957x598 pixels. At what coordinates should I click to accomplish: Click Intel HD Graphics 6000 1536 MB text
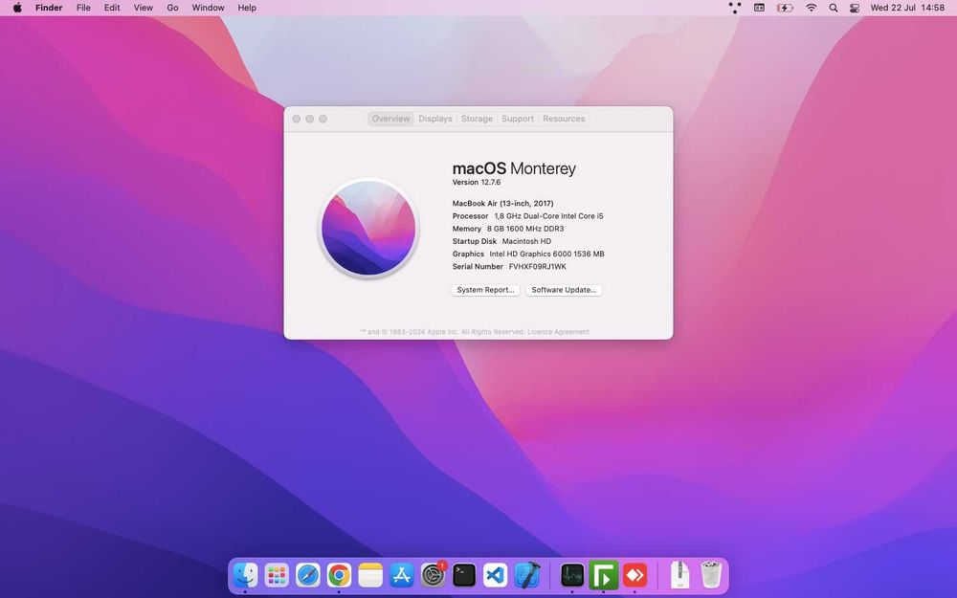tap(546, 254)
